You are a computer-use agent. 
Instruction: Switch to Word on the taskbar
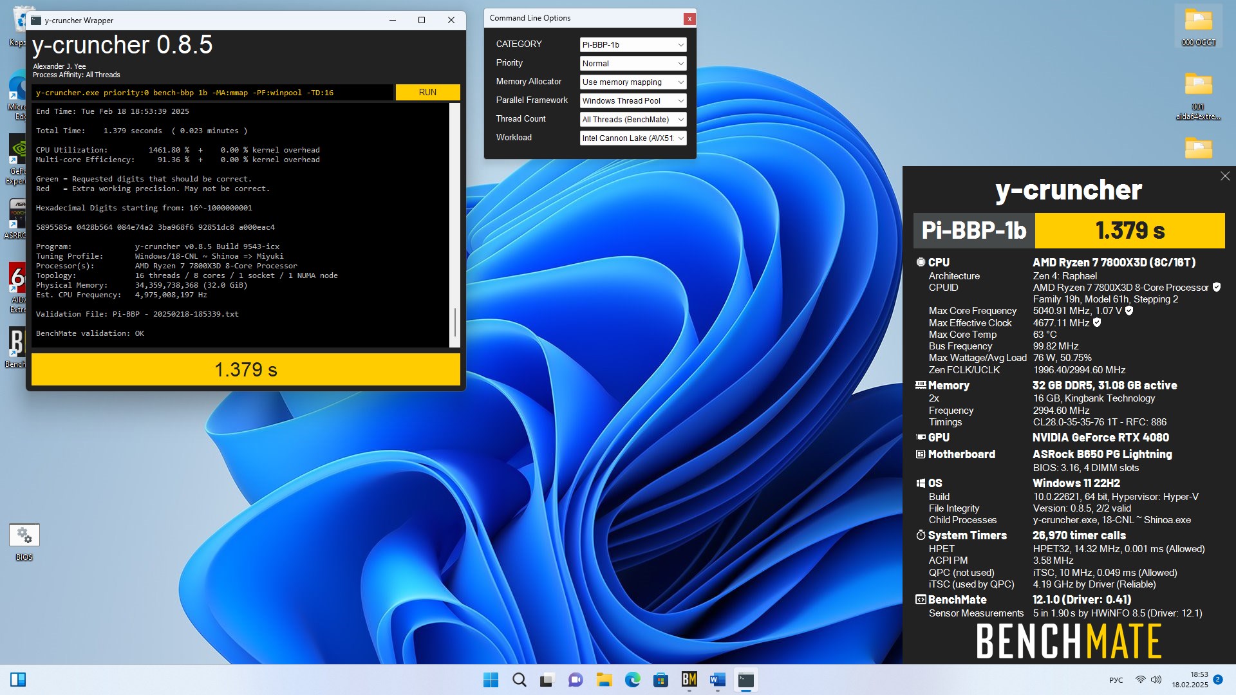click(717, 680)
